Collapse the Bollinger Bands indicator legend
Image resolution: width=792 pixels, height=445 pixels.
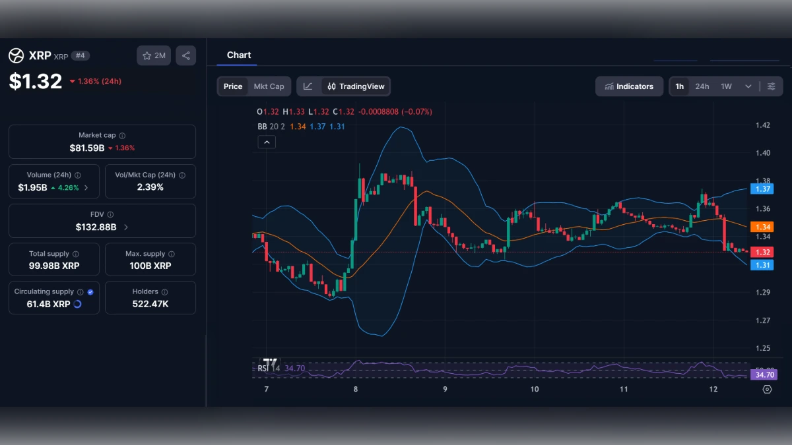pyautogui.click(x=267, y=142)
